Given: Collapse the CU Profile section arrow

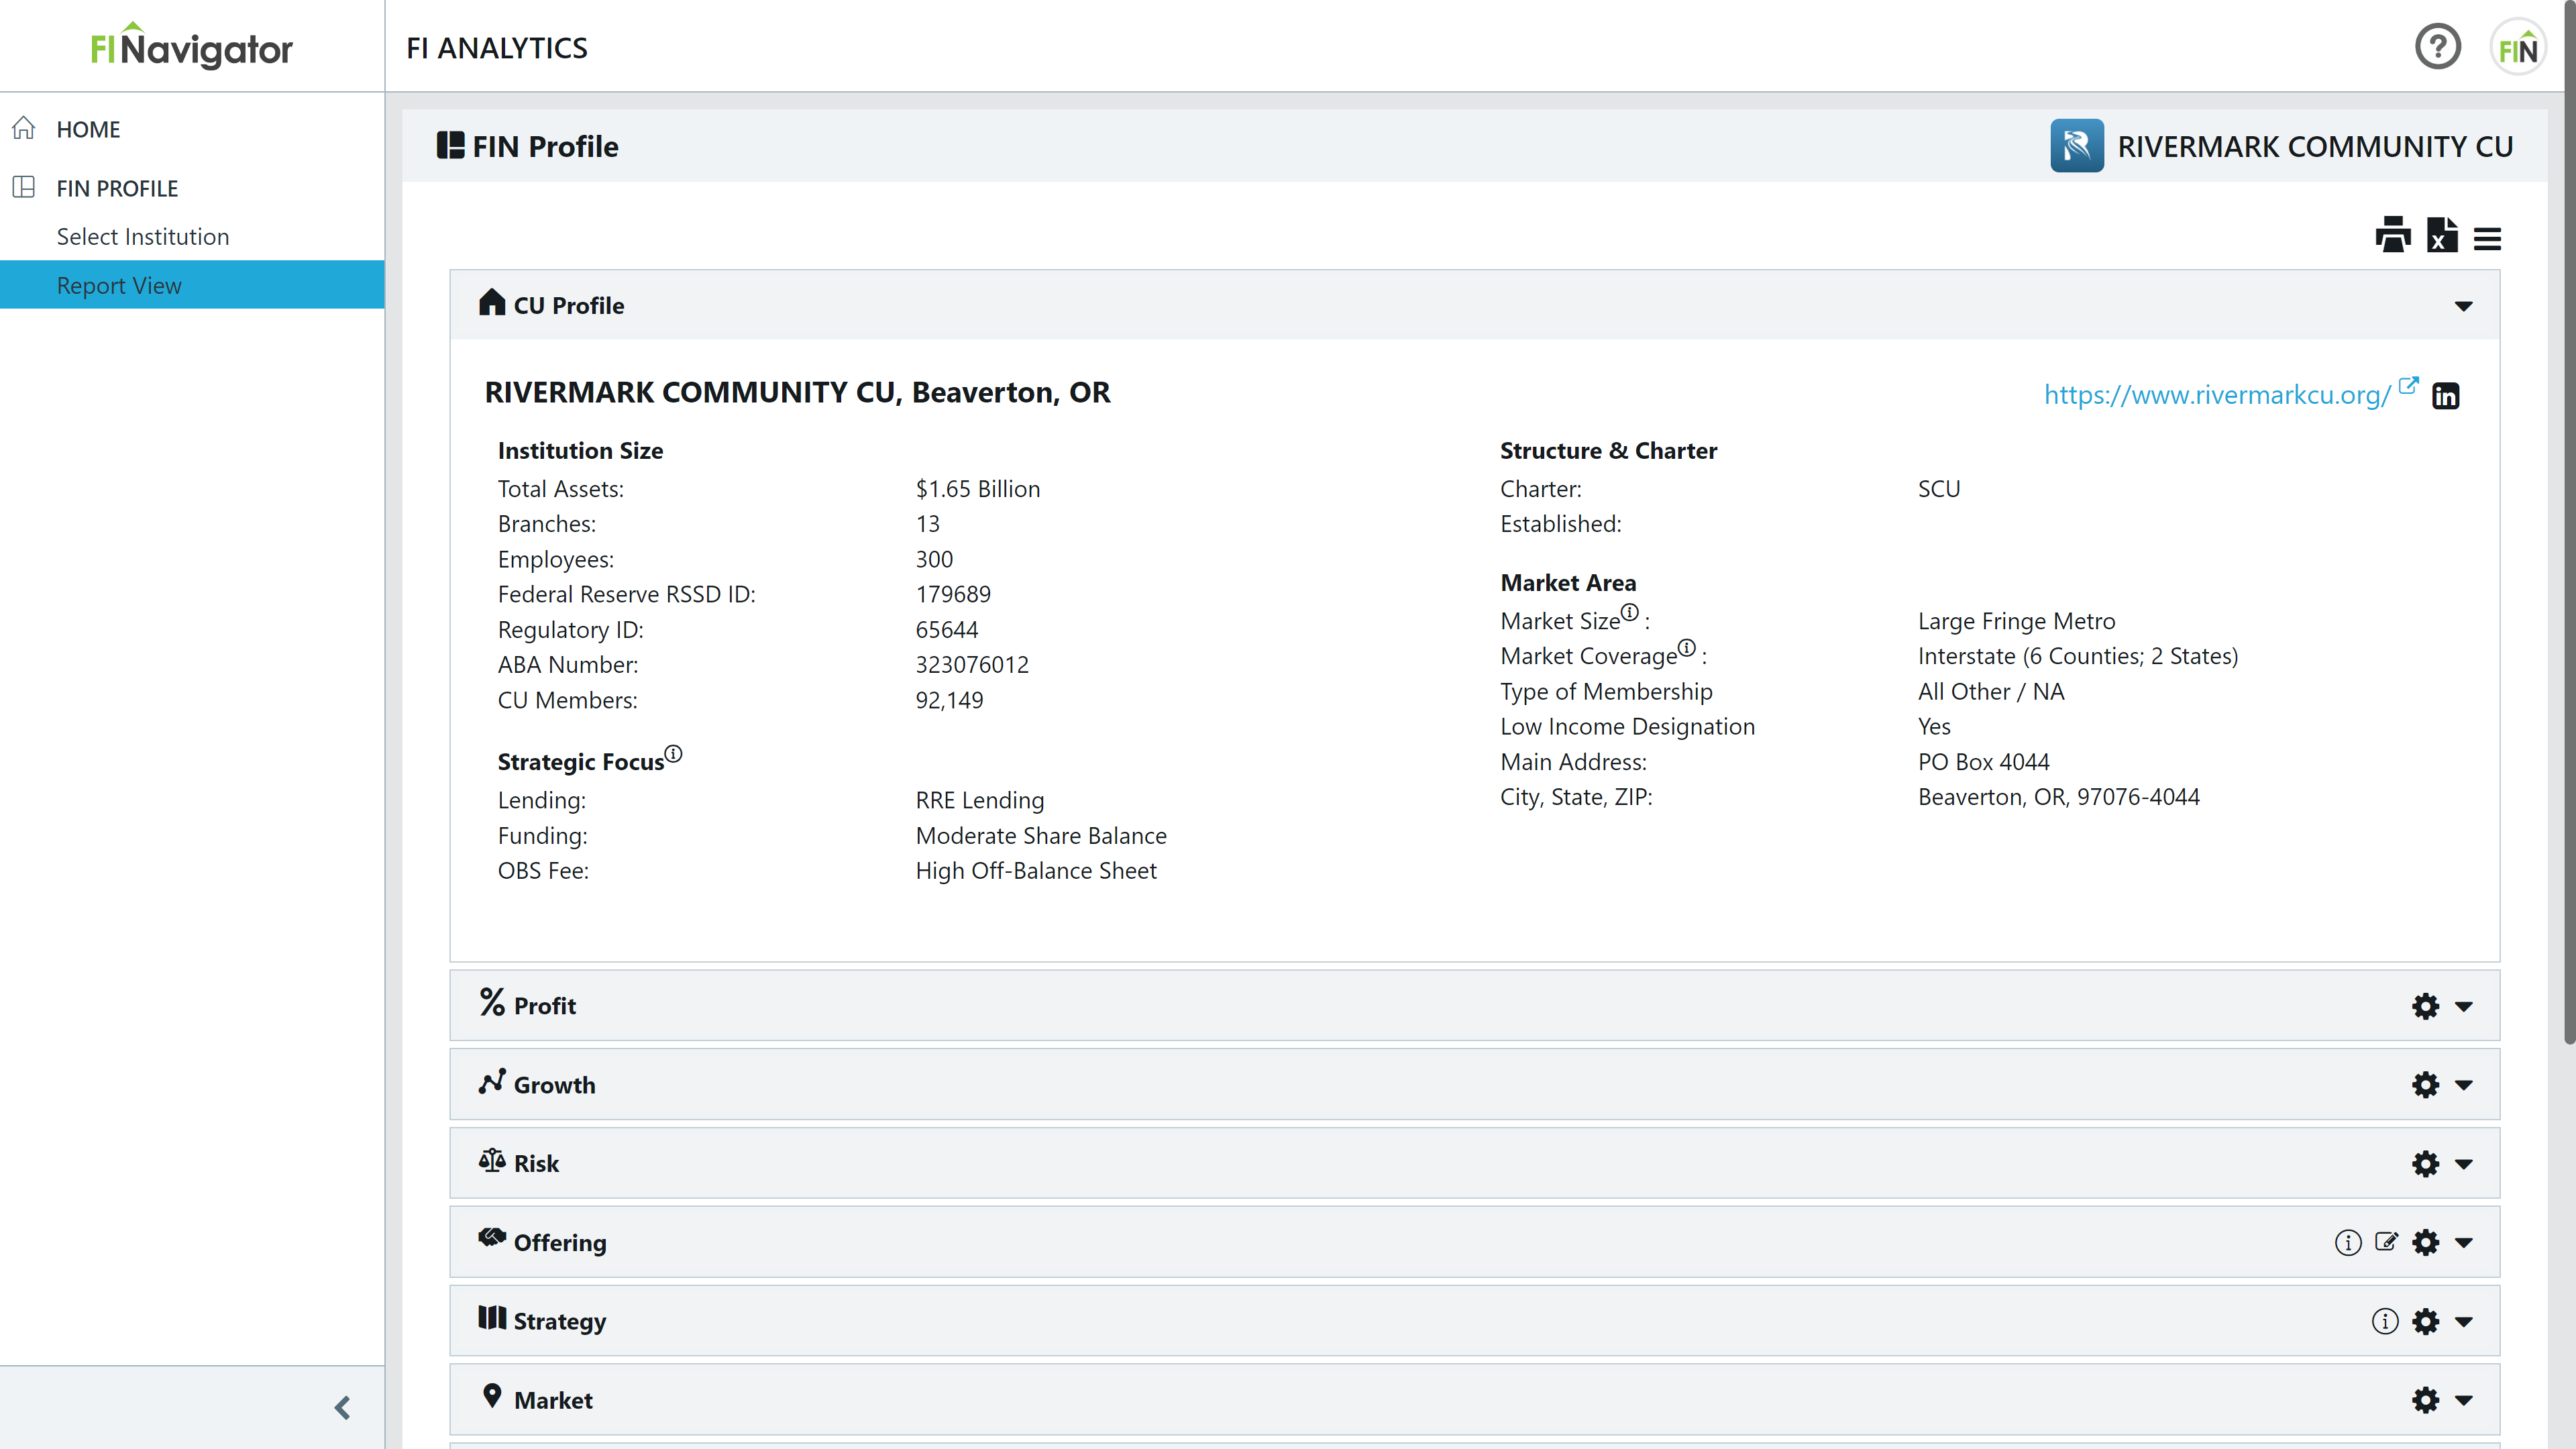Looking at the screenshot, I should click(2463, 306).
